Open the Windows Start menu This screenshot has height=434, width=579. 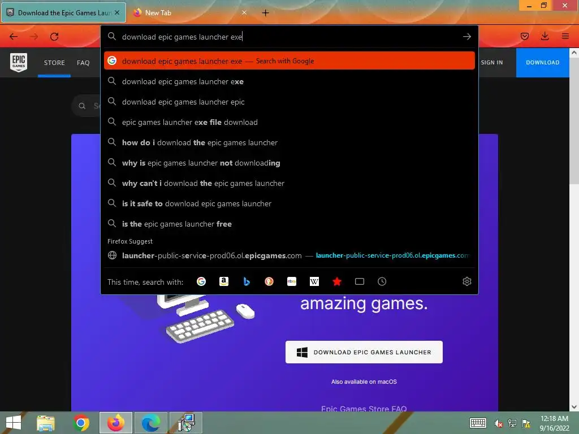click(x=14, y=423)
